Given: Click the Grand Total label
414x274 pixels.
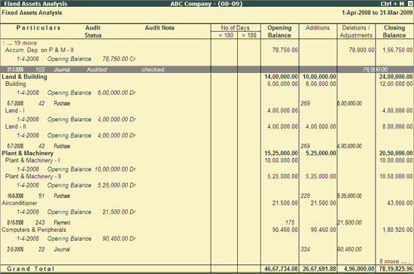Looking at the screenshot, I should [31, 269].
